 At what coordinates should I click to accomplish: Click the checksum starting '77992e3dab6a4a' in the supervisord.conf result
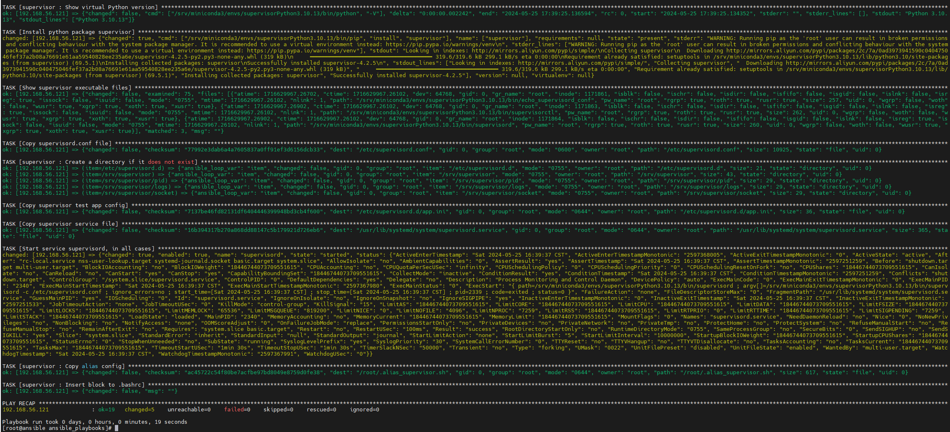(x=254, y=149)
